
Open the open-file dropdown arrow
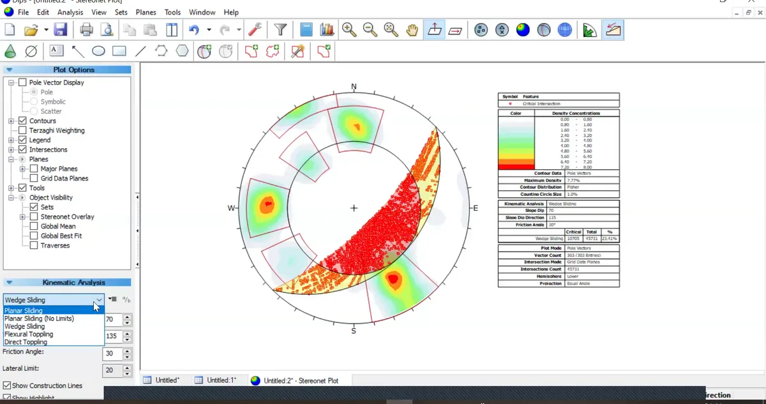47,29
